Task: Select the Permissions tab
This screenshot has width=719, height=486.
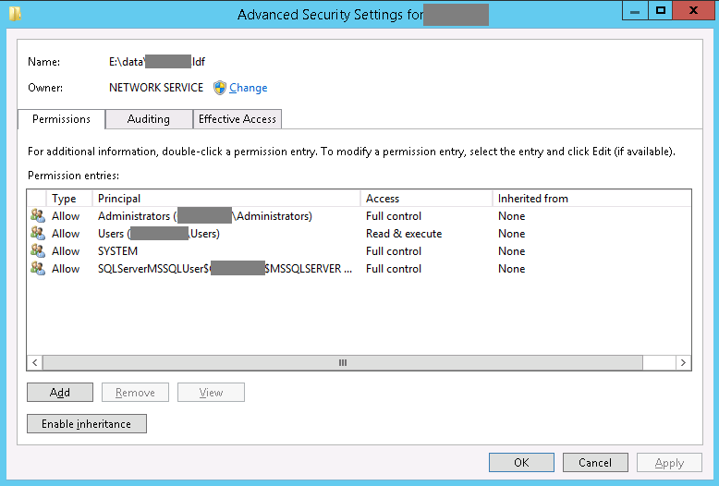Action: pyautogui.click(x=61, y=119)
